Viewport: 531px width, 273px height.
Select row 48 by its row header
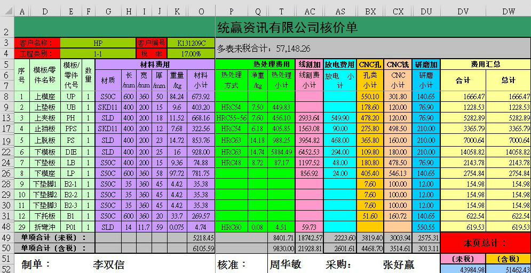(x=7, y=227)
